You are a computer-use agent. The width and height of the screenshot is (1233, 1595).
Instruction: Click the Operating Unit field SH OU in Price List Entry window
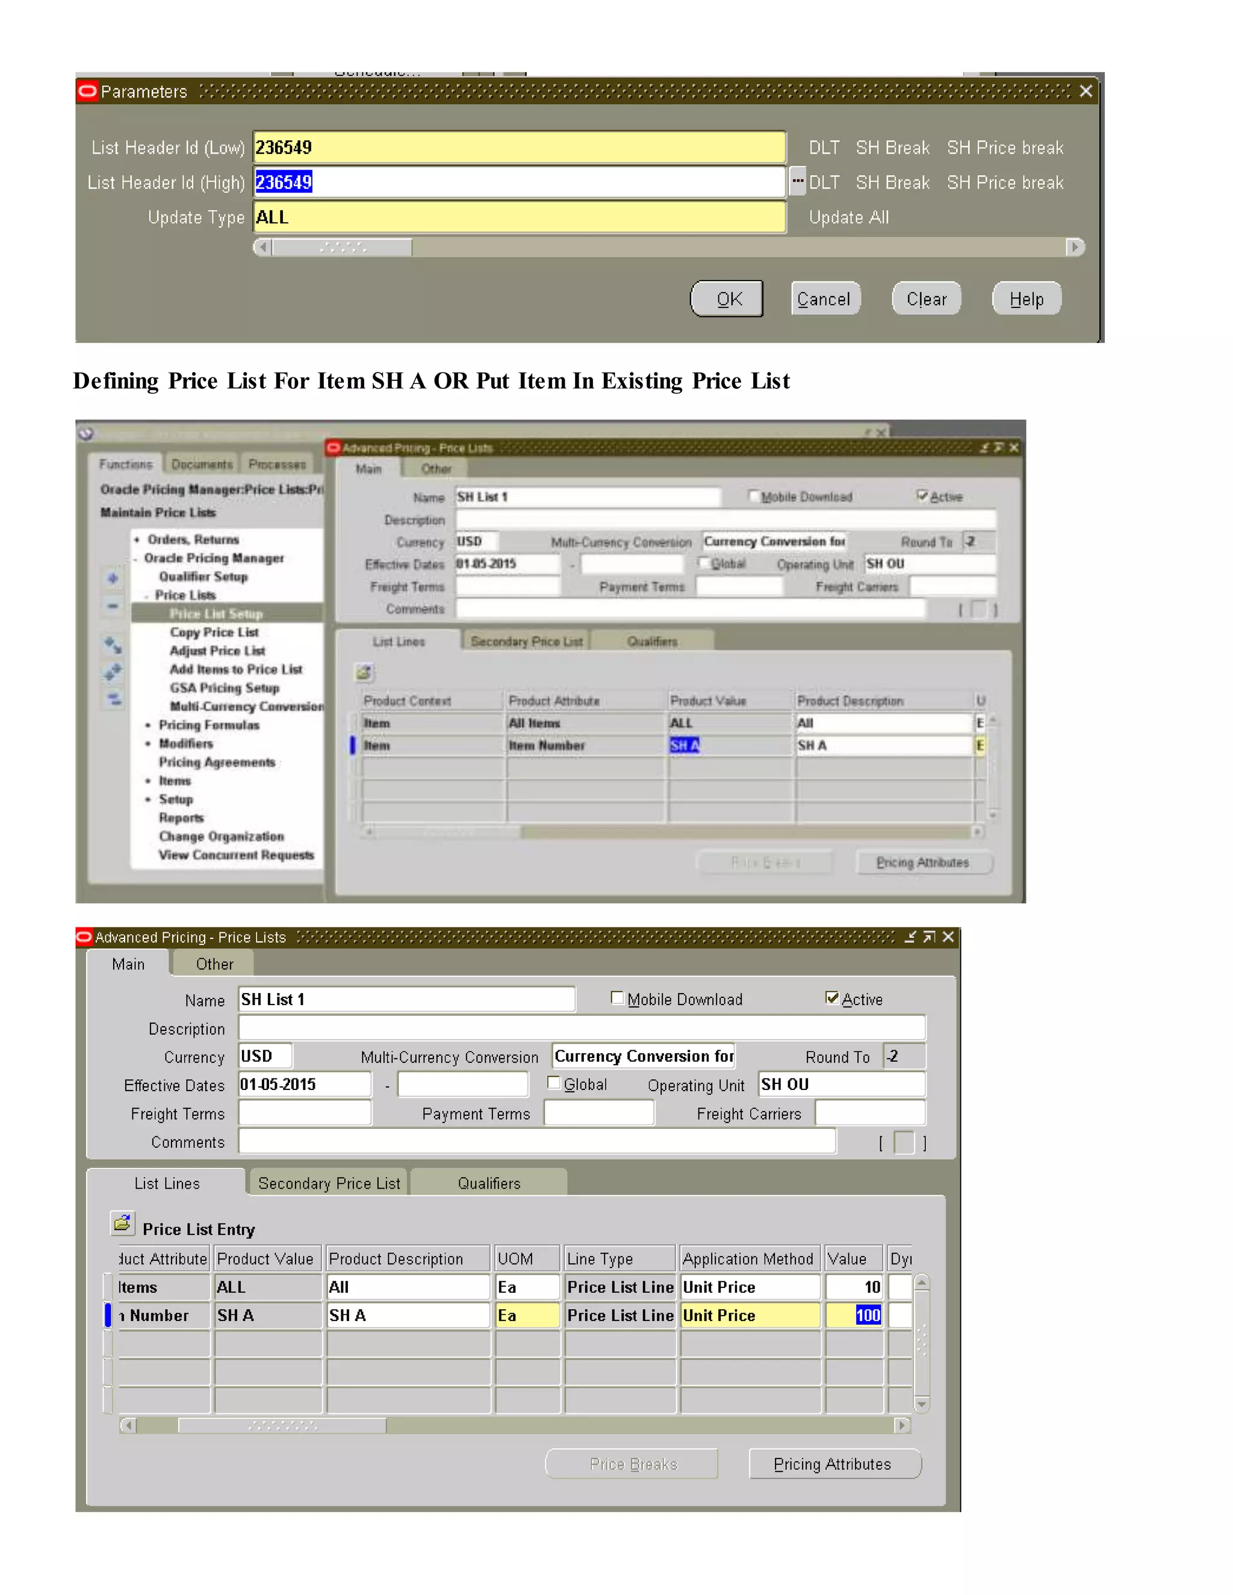(842, 1084)
